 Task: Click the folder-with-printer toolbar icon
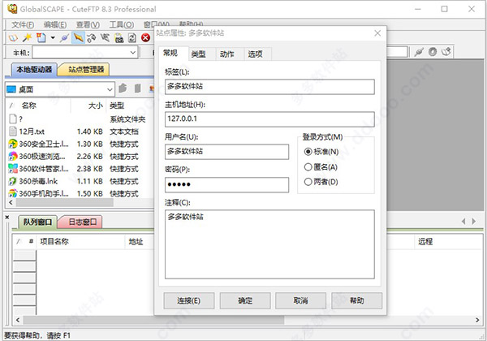click(x=119, y=38)
